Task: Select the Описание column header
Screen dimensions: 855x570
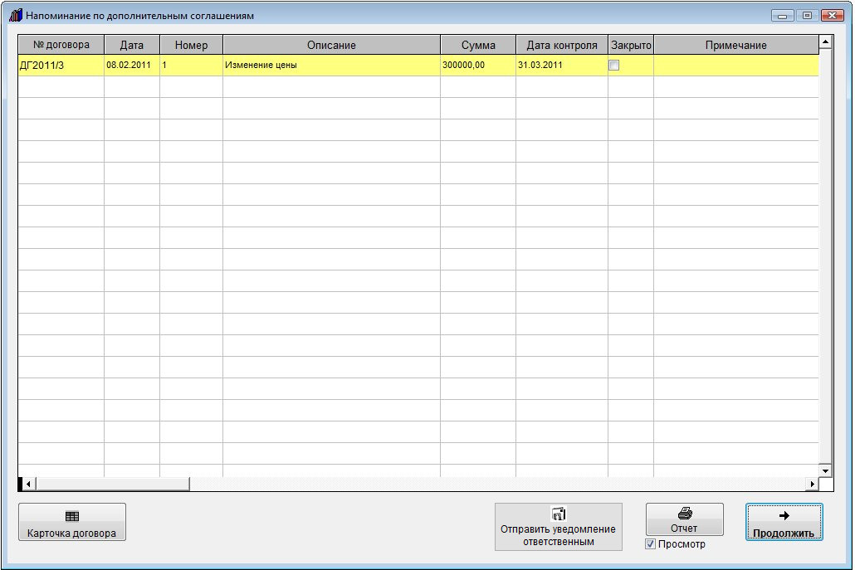Action: [331, 45]
